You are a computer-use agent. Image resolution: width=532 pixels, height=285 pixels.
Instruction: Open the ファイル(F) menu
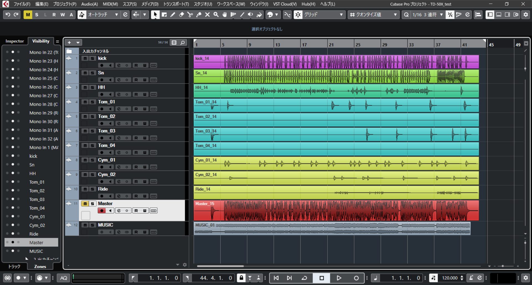[x=22, y=4]
